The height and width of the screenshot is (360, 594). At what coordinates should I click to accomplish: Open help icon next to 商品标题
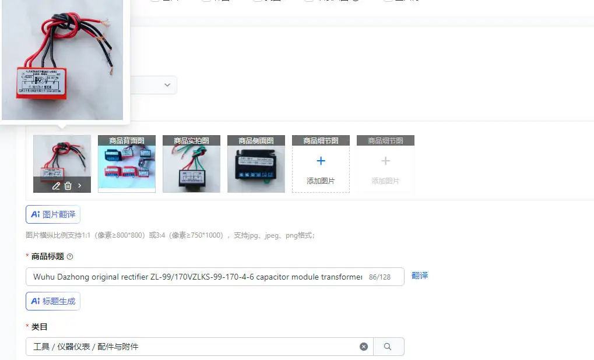click(x=70, y=257)
